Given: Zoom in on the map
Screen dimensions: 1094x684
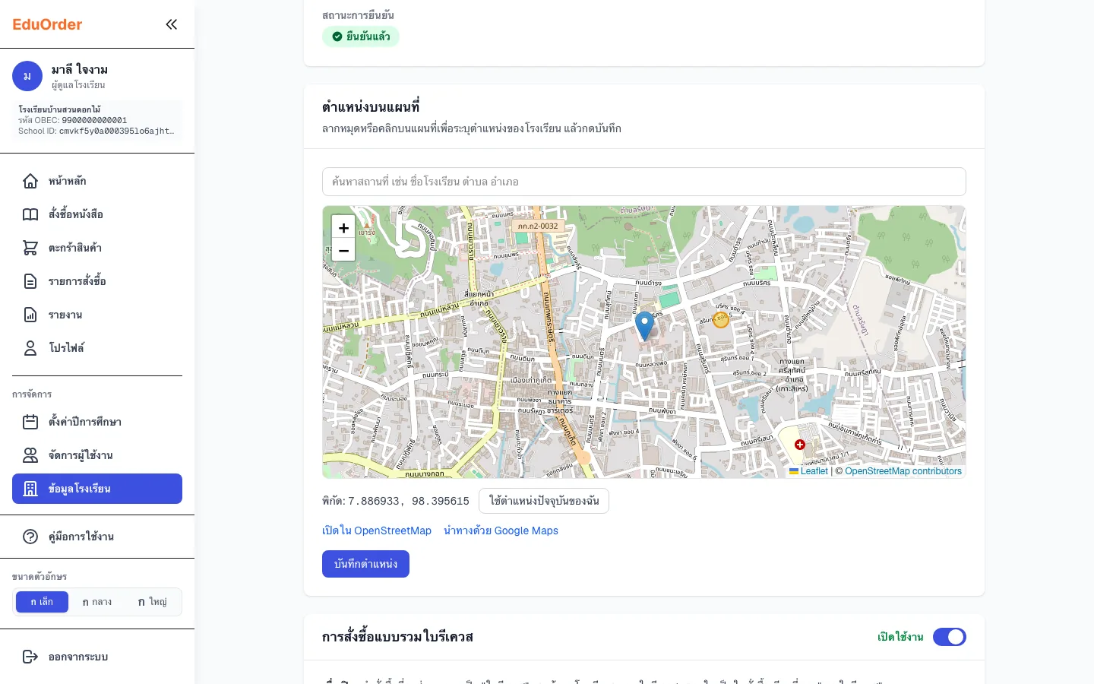Looking at the screenshot, I should click(x=343, y=227).
